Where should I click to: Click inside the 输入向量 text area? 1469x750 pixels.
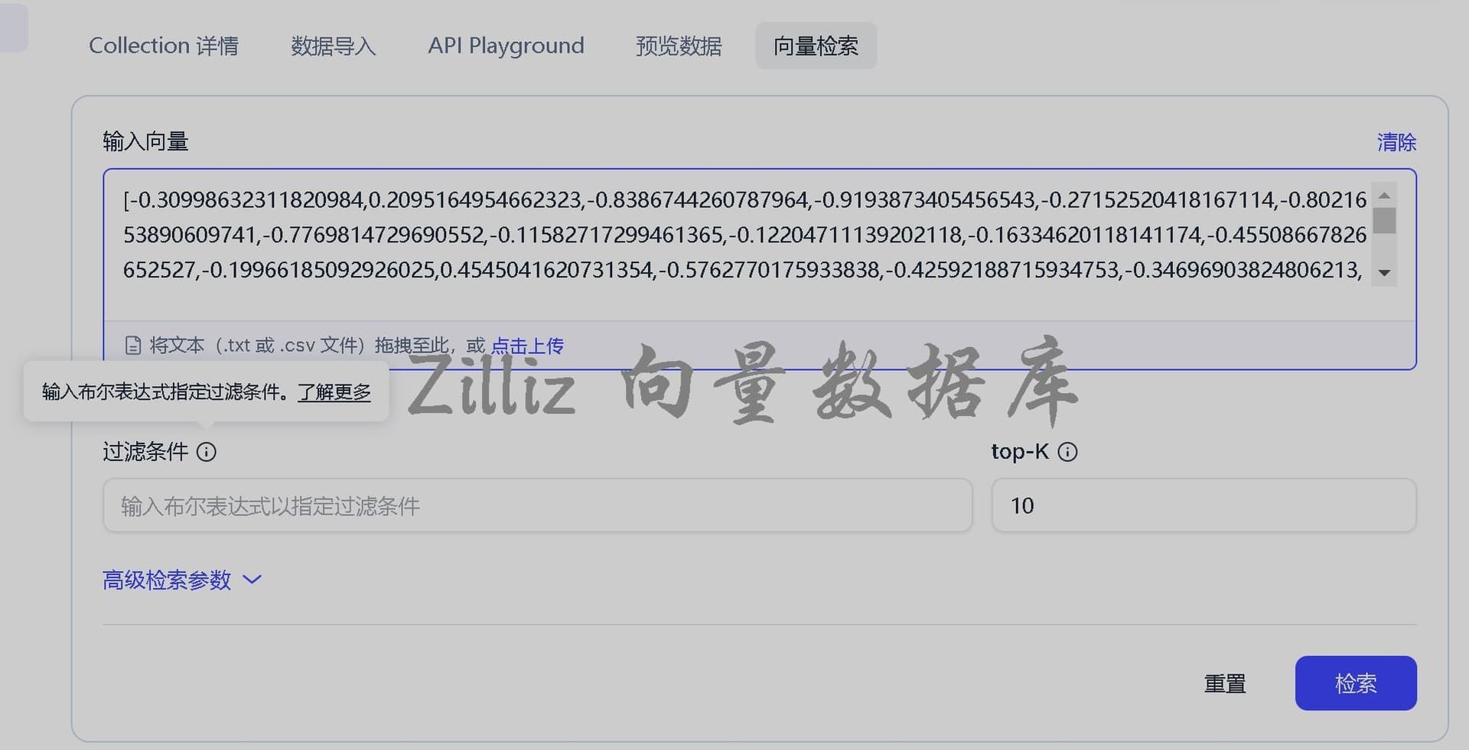[x=742, y=235]
